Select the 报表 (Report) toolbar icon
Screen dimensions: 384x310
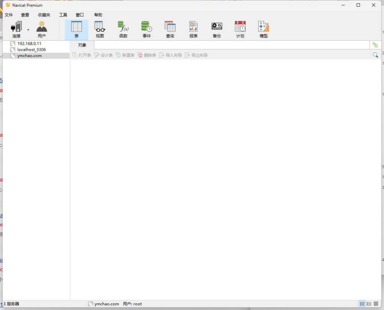pyautogui.click(x=193, y=27)
